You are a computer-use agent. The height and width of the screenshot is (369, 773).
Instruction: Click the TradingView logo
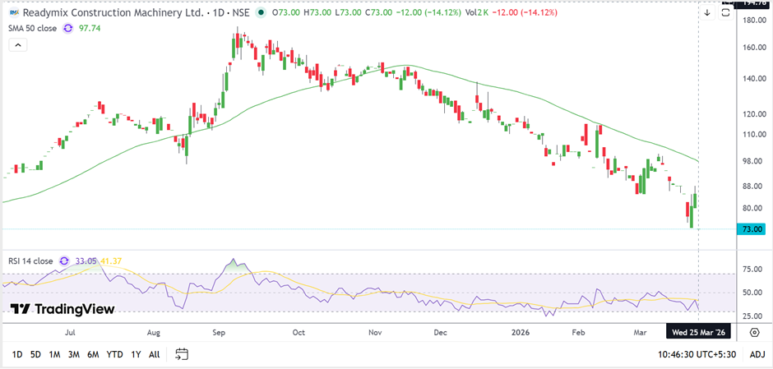coord(62,309)
